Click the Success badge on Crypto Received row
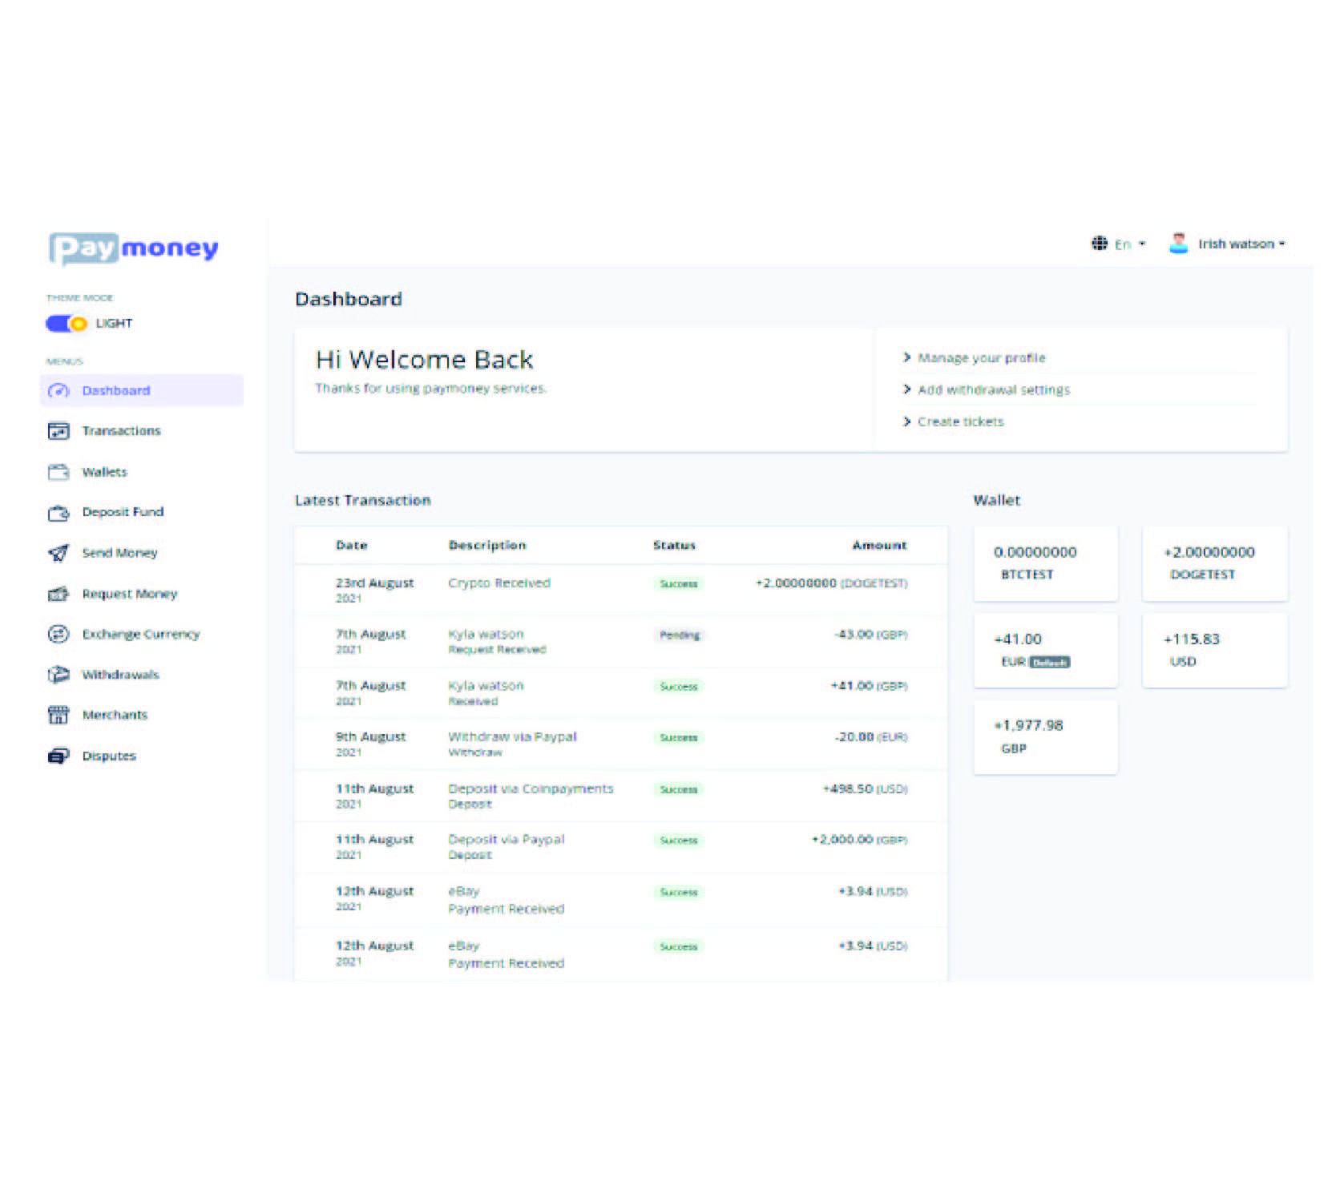Viewport: 1336px width, 1202px height. 679,584
